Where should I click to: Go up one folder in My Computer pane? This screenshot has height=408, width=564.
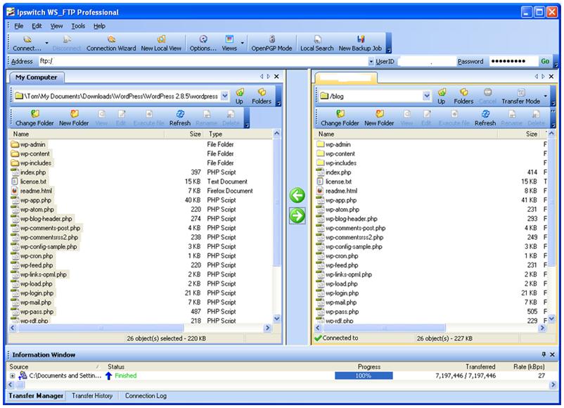click(239, 96)
